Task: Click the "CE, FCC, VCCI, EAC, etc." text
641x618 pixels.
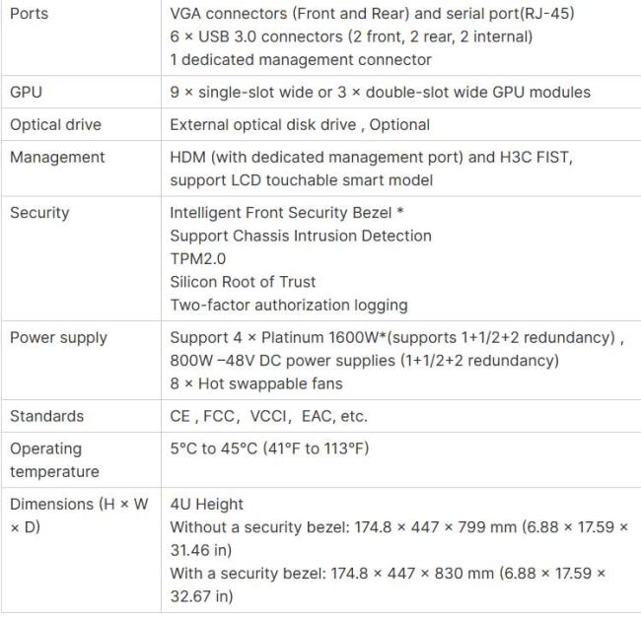Action: [x=268, y=416]
